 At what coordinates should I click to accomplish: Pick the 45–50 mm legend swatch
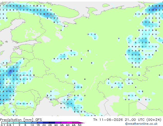click(x=76, y=123)
